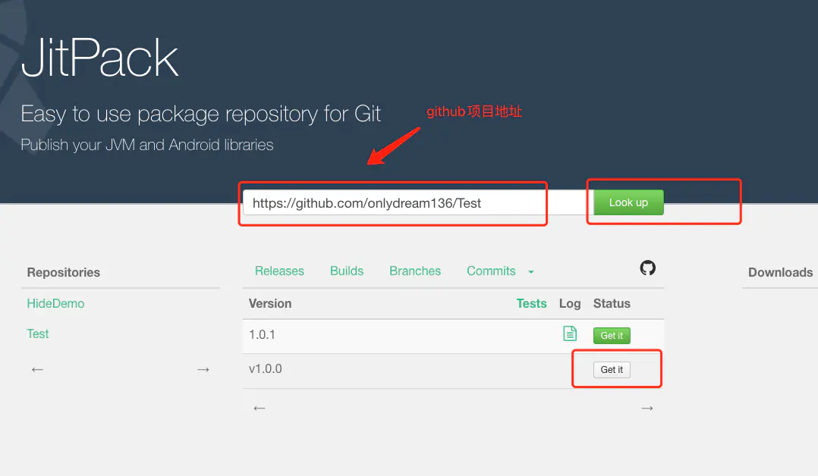Click Get it for version v1.0.0
818x476 pixels.
coord(612,370)
